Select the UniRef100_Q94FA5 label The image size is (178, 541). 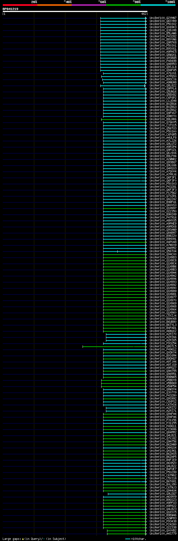tap(163, 70)
